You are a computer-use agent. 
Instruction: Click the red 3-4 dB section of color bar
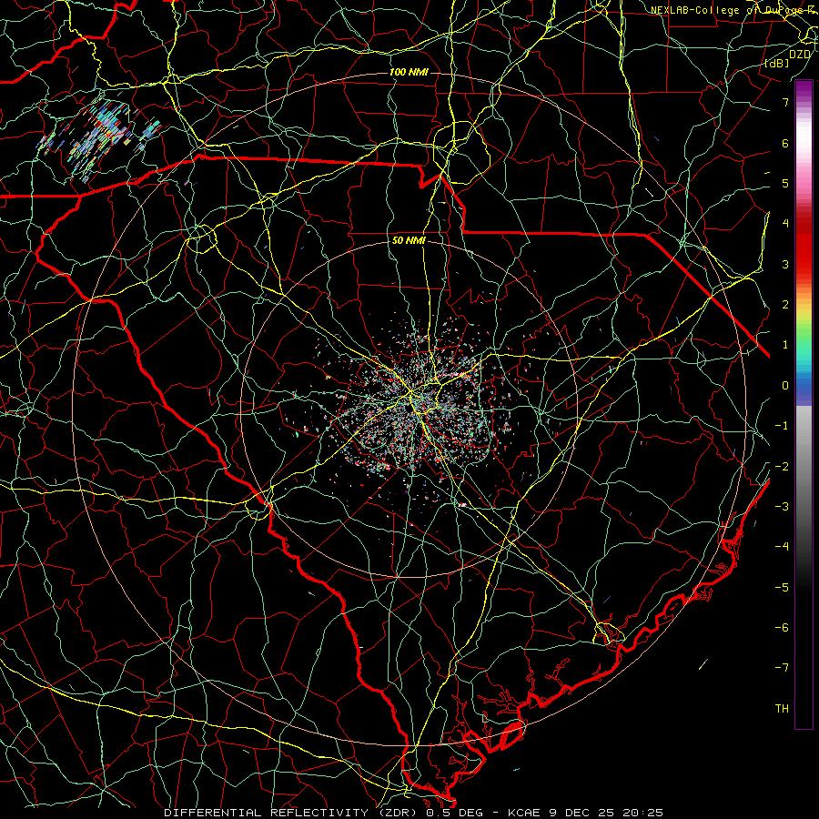(804, 245)
